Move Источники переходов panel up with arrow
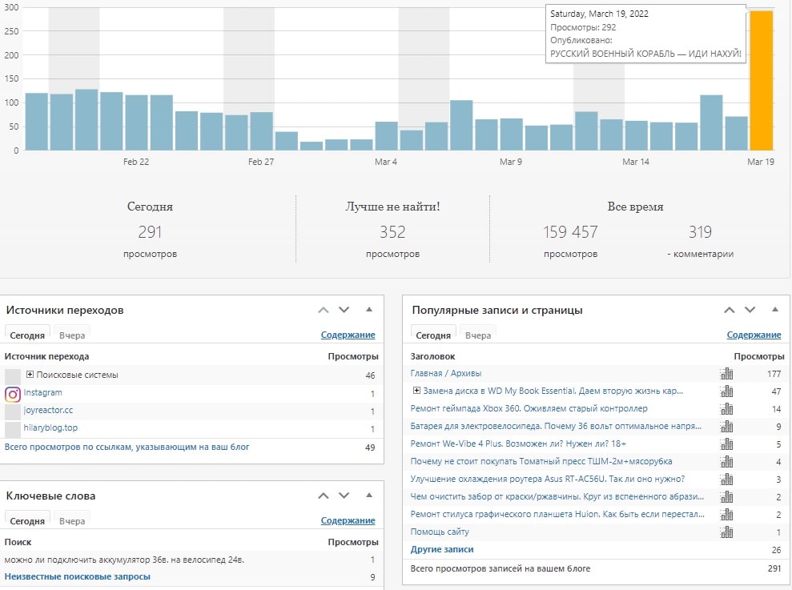Viewport: 792px width, 590px height. (x=324, y=310)
